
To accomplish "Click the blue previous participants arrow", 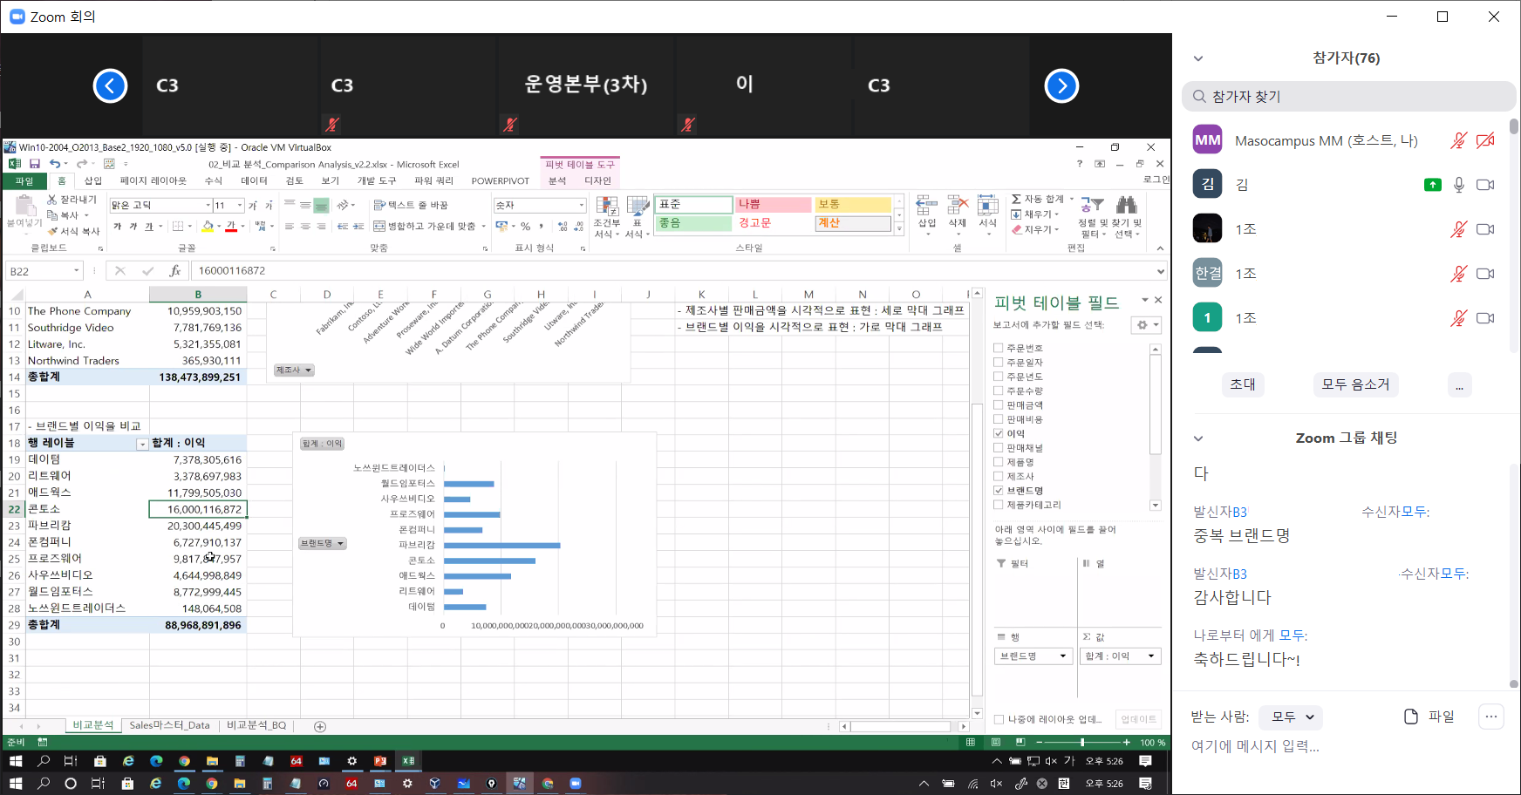I will (x=111, y=85).
